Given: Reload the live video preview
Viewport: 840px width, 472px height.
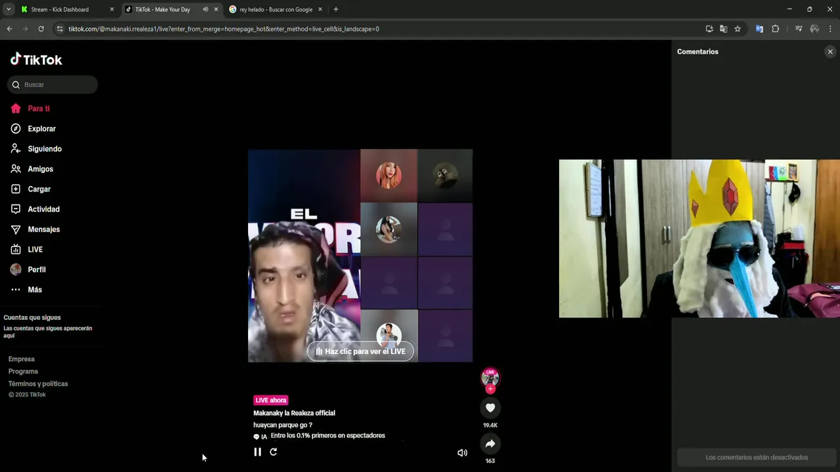Looking at the screenshot, I should coord(274,452).
